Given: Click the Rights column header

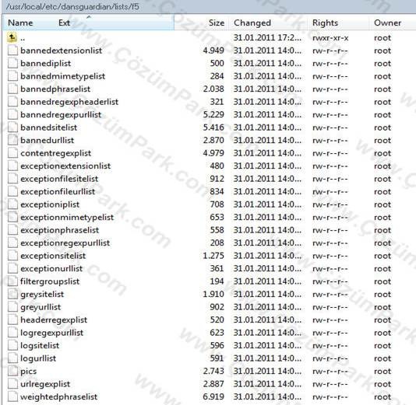Looking at the screenshot, I should (325, 23).
